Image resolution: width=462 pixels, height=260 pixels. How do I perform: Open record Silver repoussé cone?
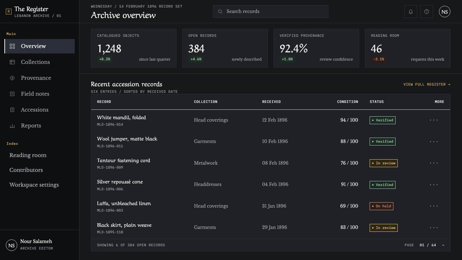coord(120,182)
